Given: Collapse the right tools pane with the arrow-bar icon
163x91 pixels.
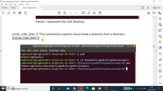Looking at the screenshot, I should [160, 83].
